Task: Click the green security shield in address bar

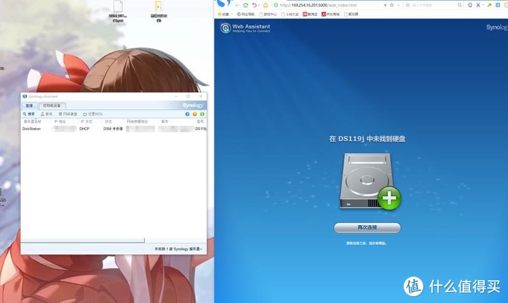Action: coord(276,5)
